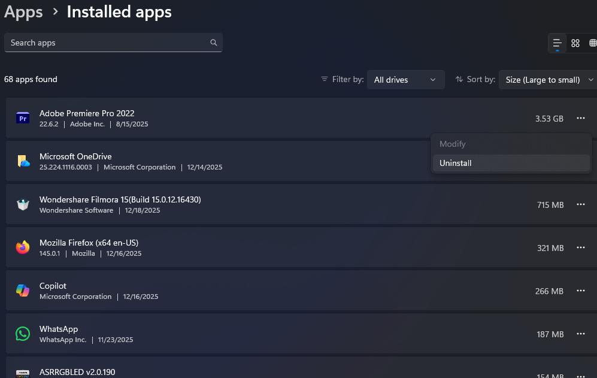
Task: Open more options for Copilot
Action: pos(580,291)
